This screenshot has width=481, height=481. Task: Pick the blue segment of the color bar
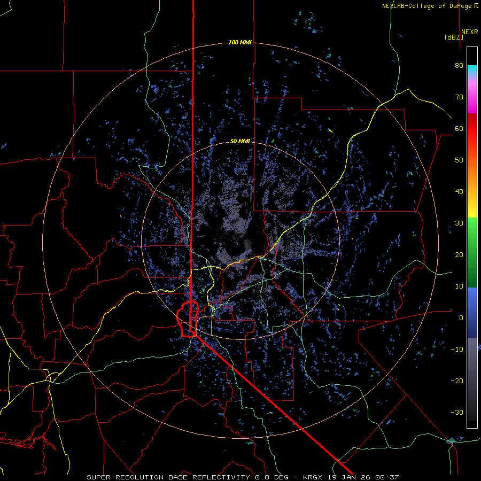[472, 312]
